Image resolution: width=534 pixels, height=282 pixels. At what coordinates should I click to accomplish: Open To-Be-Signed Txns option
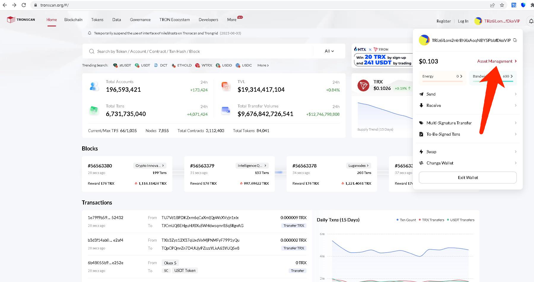[468, 134]
